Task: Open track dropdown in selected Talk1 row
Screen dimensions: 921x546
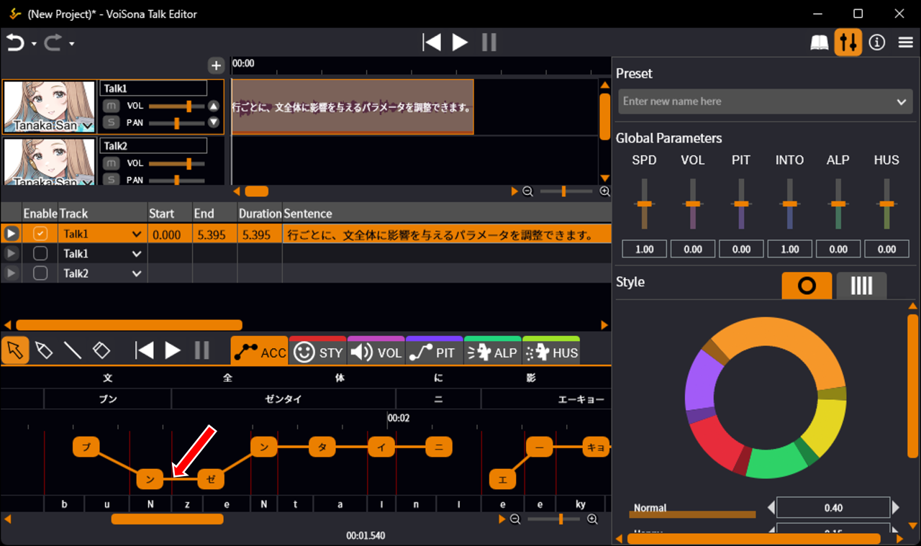Action: (137, 234)
